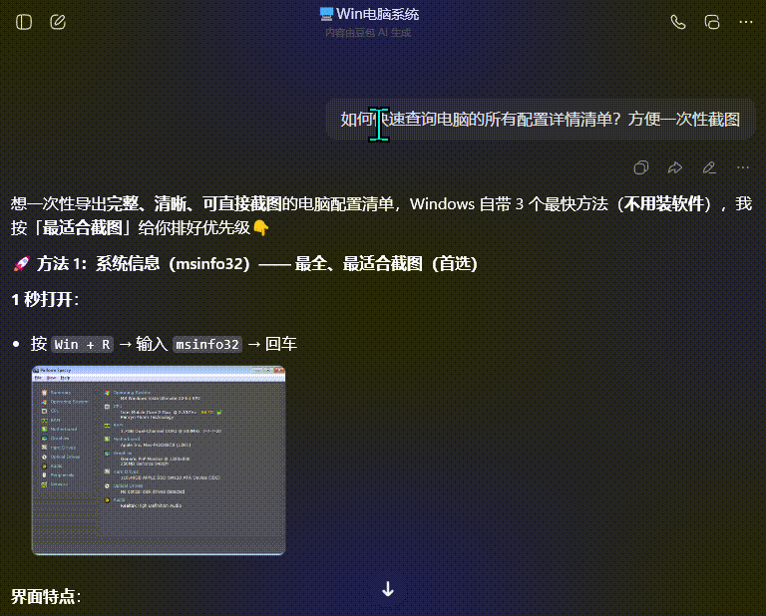The height and width of the screenshot is (616, 766).
Task: Start a voice call with the phone icon
Action: coord(678,22)
